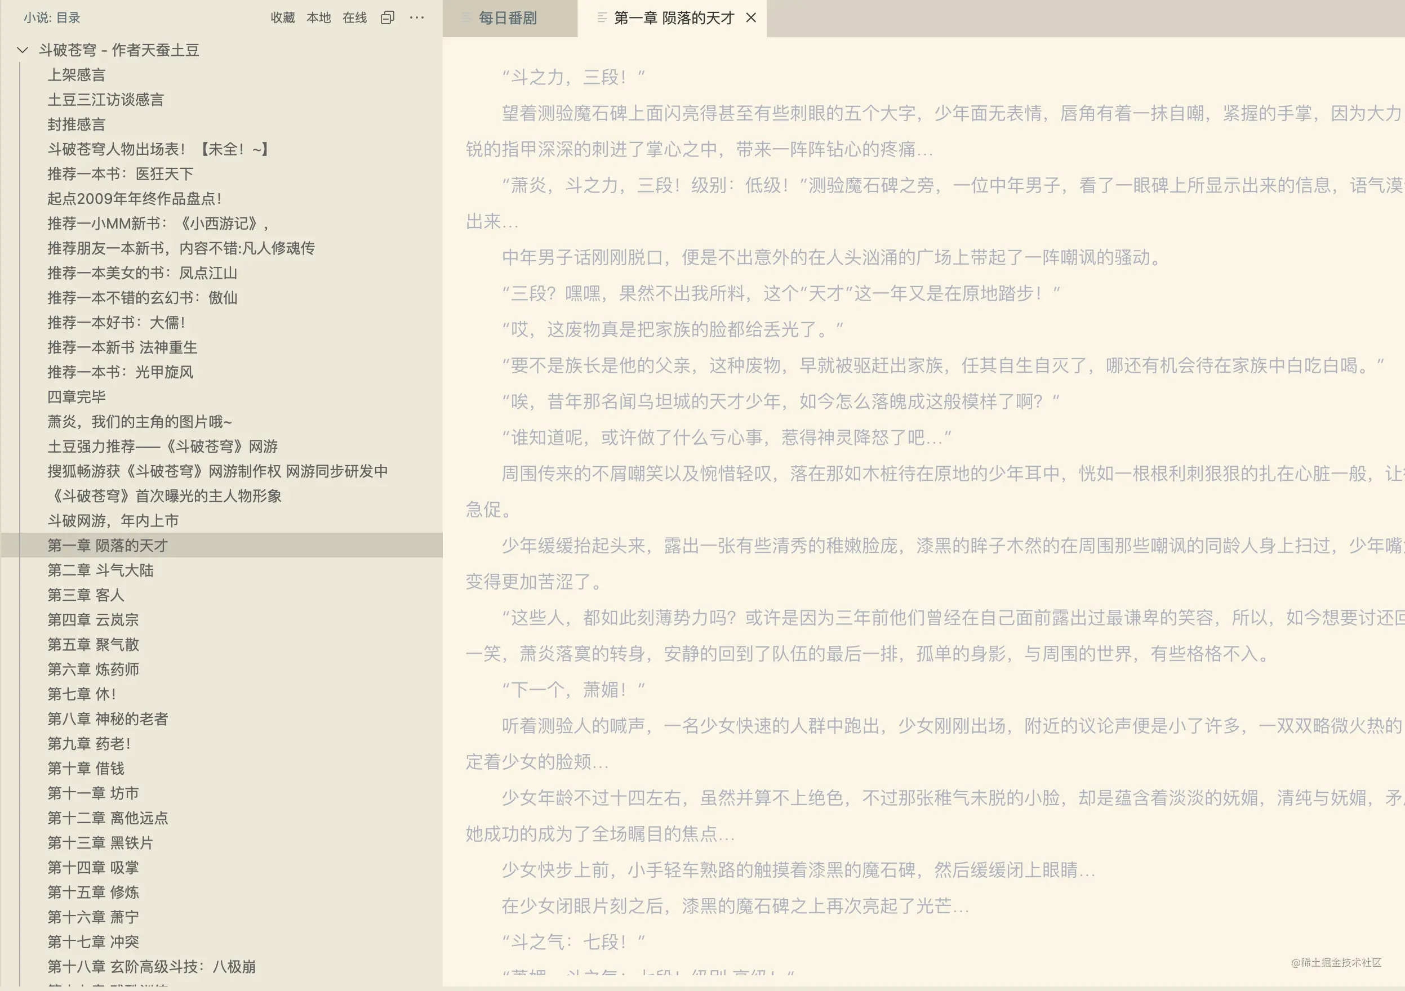The width and height of the screenshot is (1405, 991).
Task: Open more options via the ellipsis icon
Action: tap(417, 19)
